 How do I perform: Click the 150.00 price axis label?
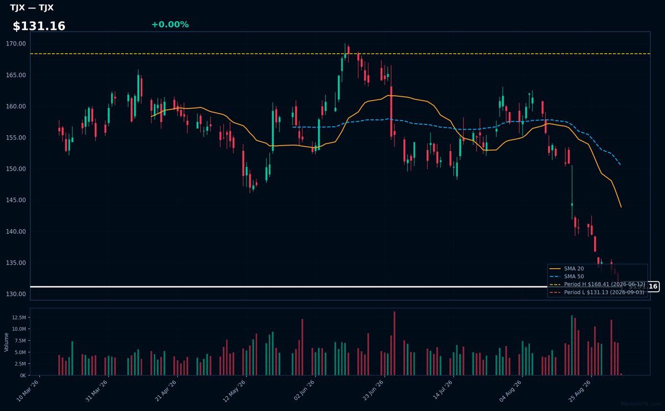pyautogui.click(x=16, y=169)
